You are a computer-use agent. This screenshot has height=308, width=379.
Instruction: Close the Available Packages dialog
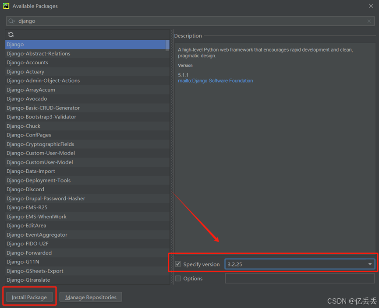pos(371,6)
